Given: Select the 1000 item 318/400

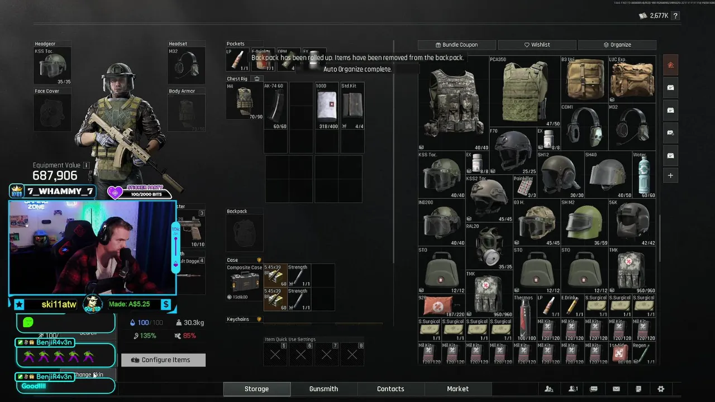Looking at the screenshot, I should (327, 106).
